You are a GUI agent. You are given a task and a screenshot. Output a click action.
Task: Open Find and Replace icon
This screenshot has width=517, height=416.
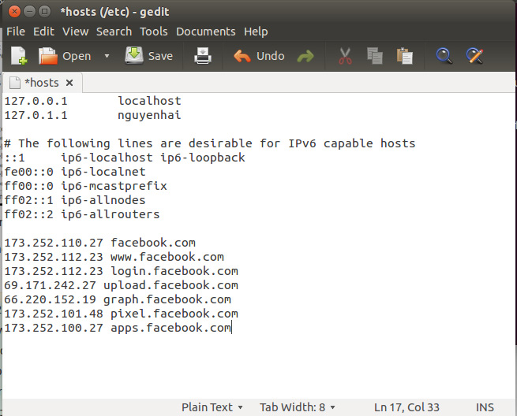[475, 56]
